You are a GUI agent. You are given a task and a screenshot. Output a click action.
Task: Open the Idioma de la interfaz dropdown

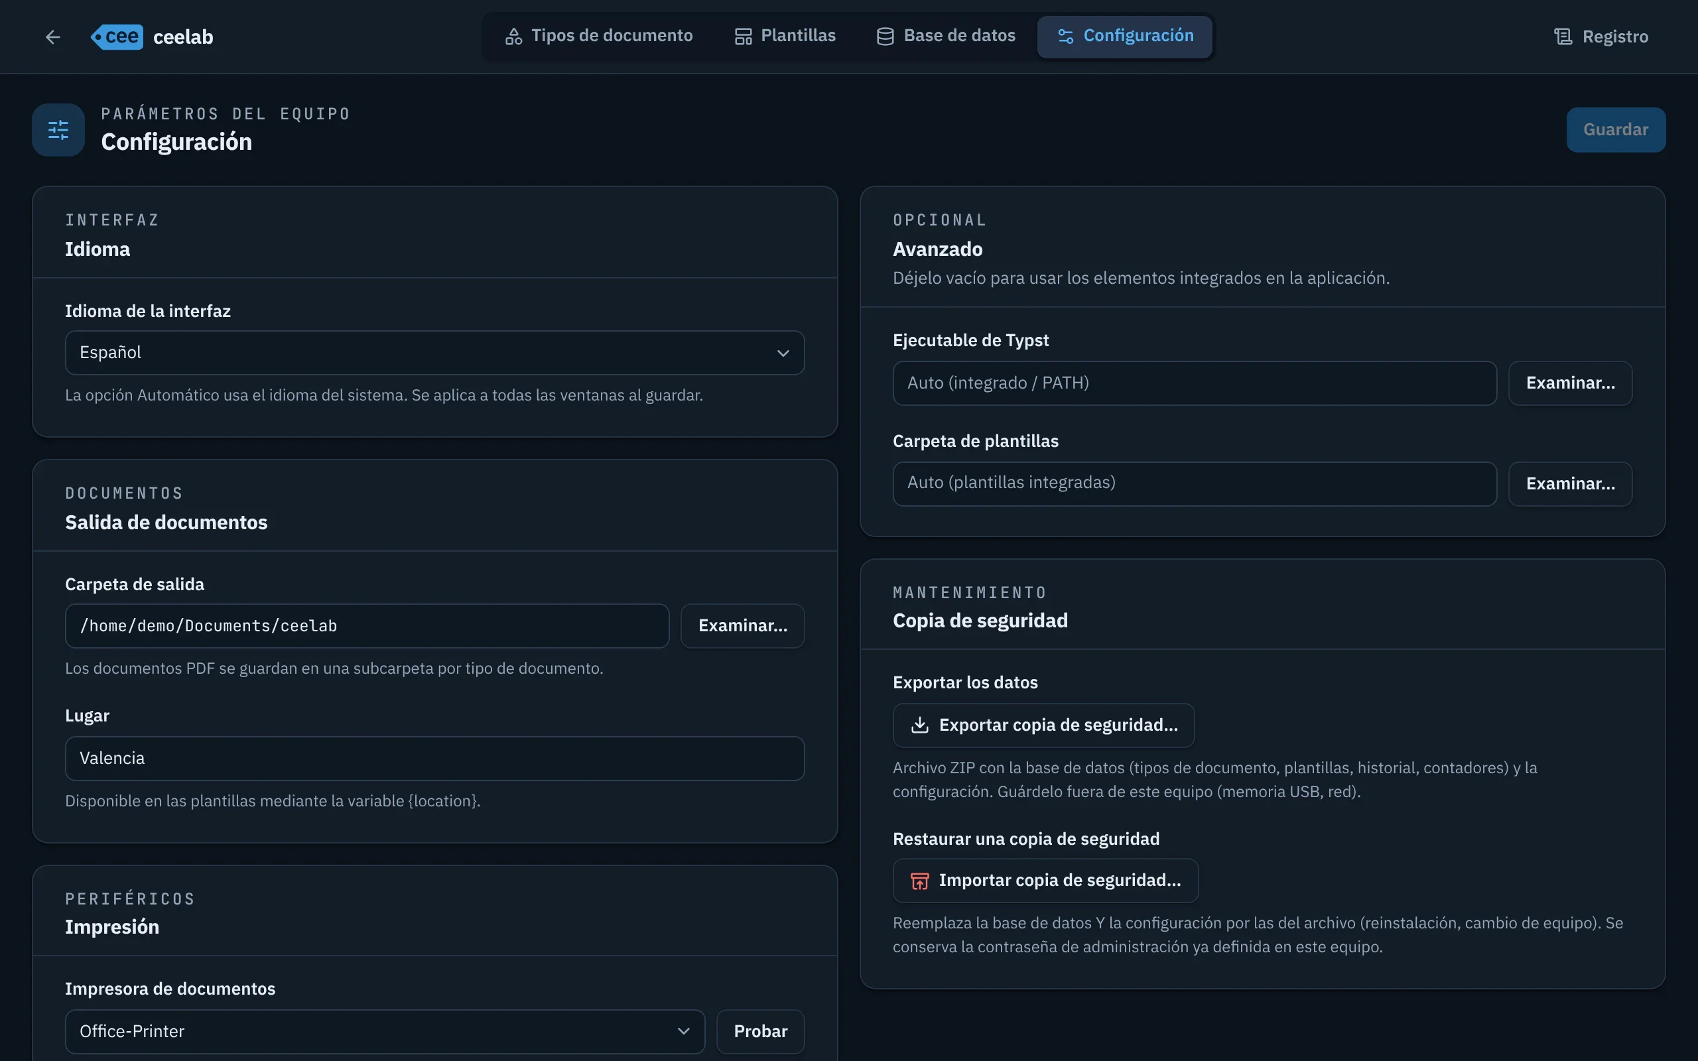point(434,353)
